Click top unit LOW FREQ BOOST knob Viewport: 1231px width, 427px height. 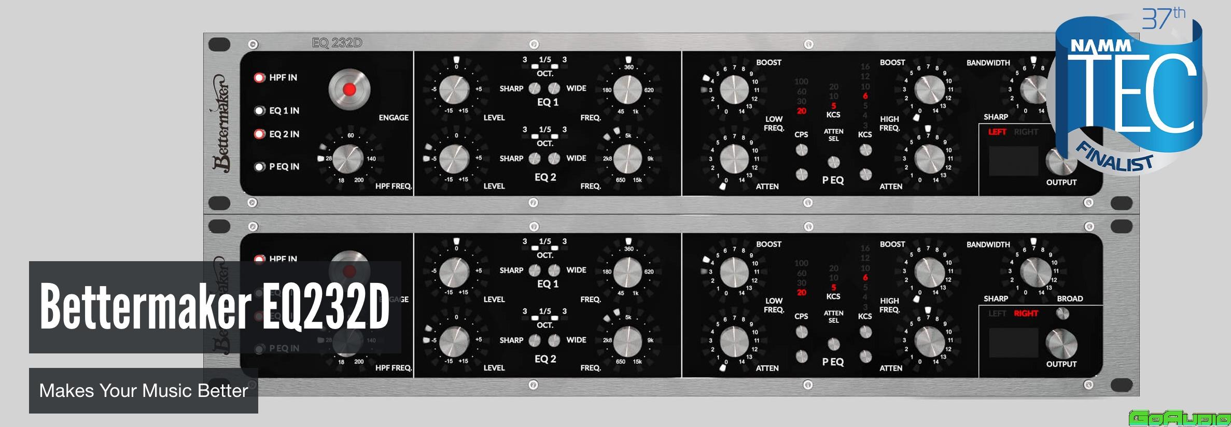(x=734, y=89)
